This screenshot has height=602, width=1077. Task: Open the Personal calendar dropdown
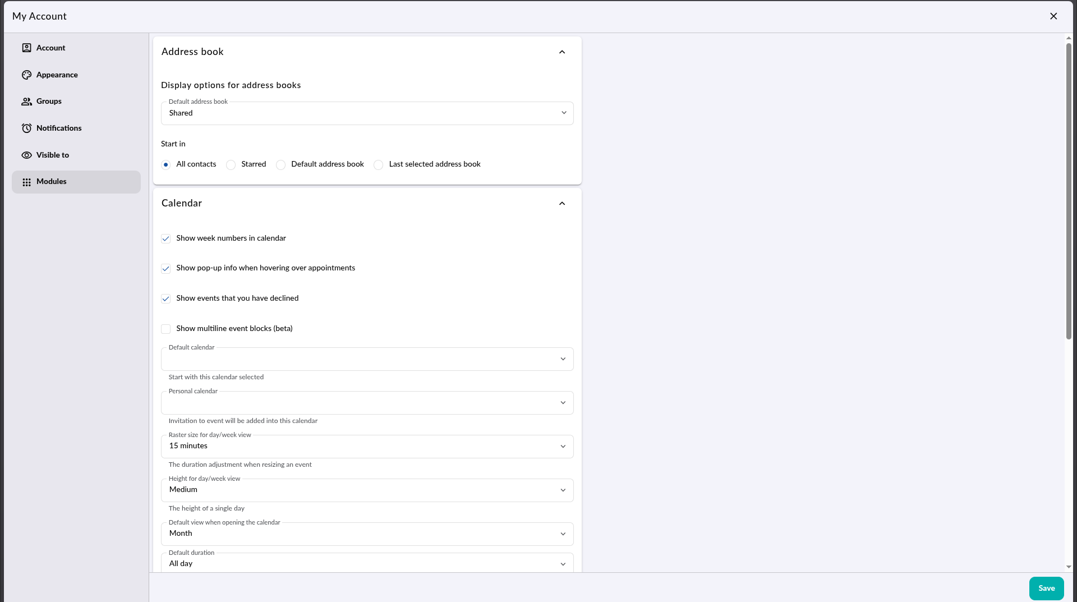pos(367,403)
